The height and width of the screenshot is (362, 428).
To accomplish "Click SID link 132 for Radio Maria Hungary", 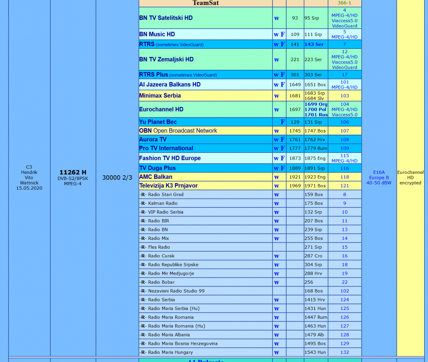I will tap(345, 352).
